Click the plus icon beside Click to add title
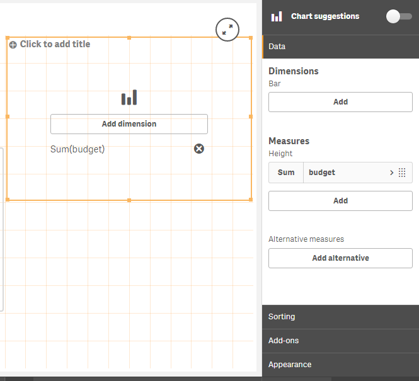 [13, 45]
